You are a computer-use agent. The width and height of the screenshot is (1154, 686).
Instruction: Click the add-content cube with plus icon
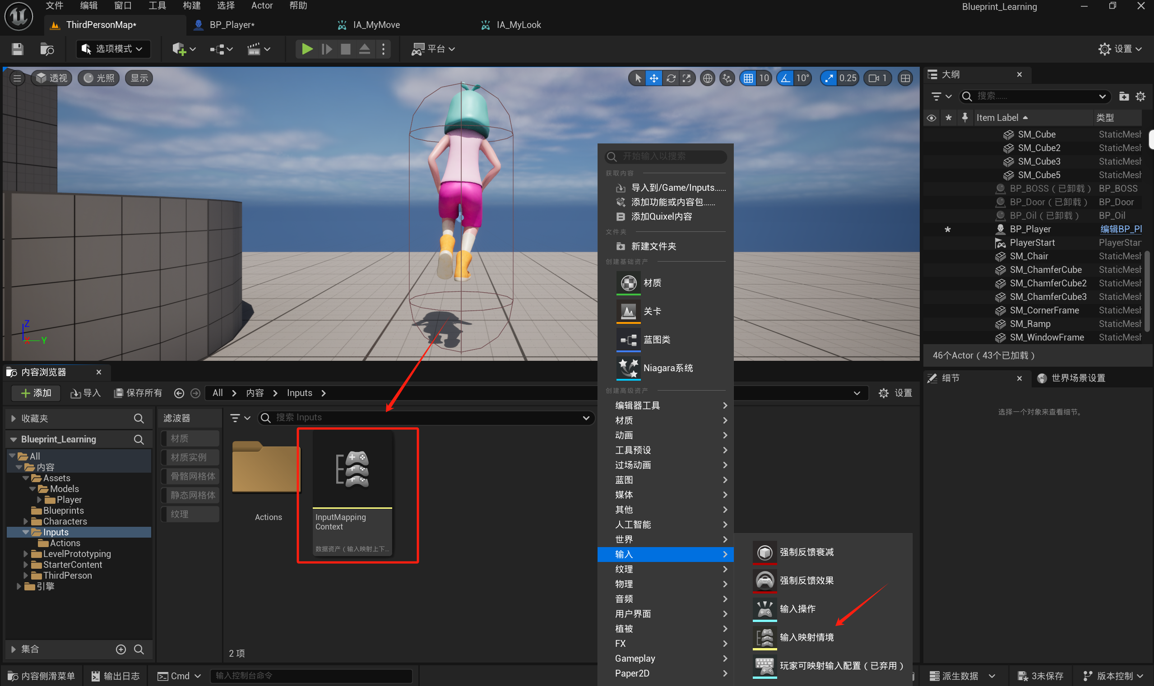(179, 49)
